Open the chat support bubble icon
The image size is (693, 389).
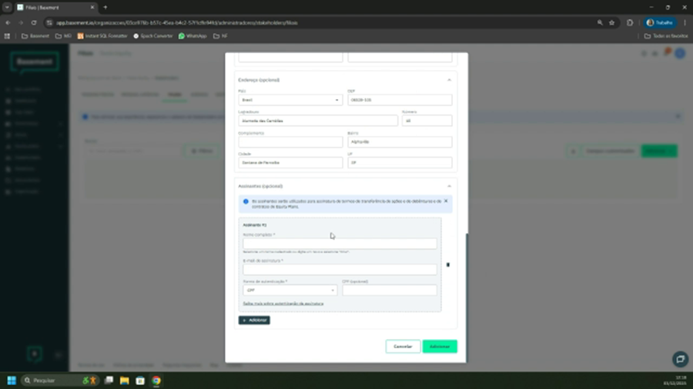click(x=679, y=359)
